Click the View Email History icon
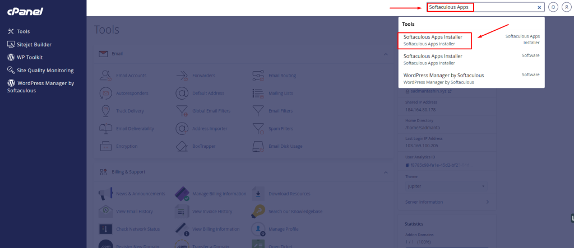The height and width of the screenshot is (248, 574). (x=105, y=211)
